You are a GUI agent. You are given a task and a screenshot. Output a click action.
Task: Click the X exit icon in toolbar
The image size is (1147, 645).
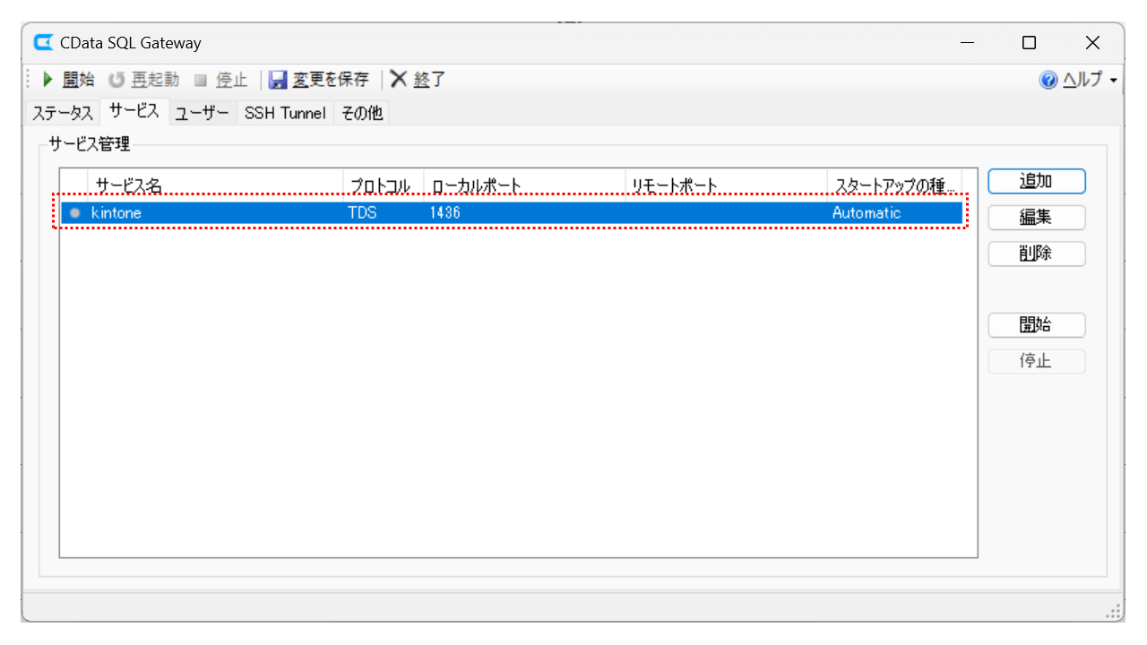[399, 80]
